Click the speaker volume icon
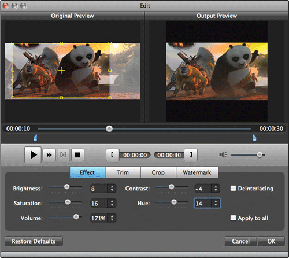289x258 pixels. [x=223, y=154]
